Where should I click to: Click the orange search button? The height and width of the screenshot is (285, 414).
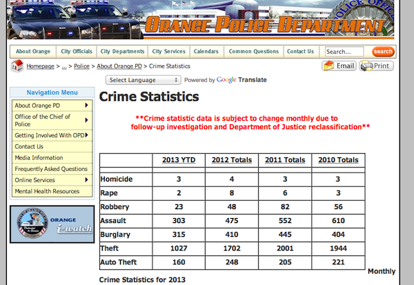tap(383, 52)
